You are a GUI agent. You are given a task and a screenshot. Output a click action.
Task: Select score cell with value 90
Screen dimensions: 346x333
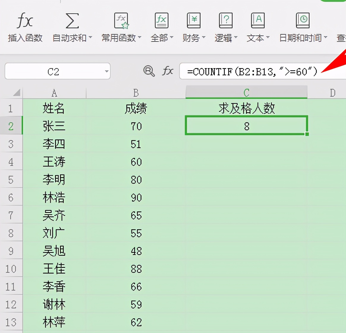[136, 197]
